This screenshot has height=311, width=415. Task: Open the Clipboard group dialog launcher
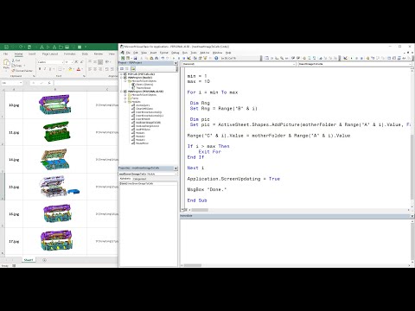point(34,76)
